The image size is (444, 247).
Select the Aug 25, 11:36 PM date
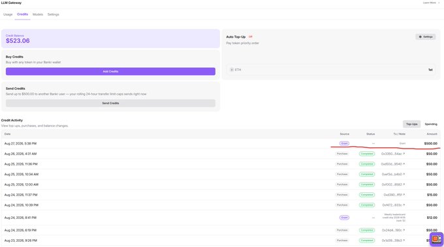(21, 164)
